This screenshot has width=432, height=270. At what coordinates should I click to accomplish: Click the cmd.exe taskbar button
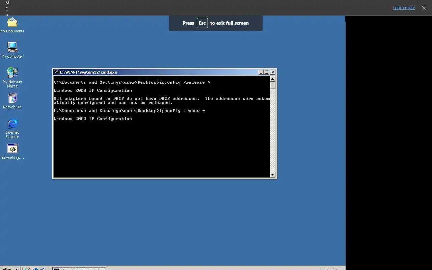(x=79, y=269)
